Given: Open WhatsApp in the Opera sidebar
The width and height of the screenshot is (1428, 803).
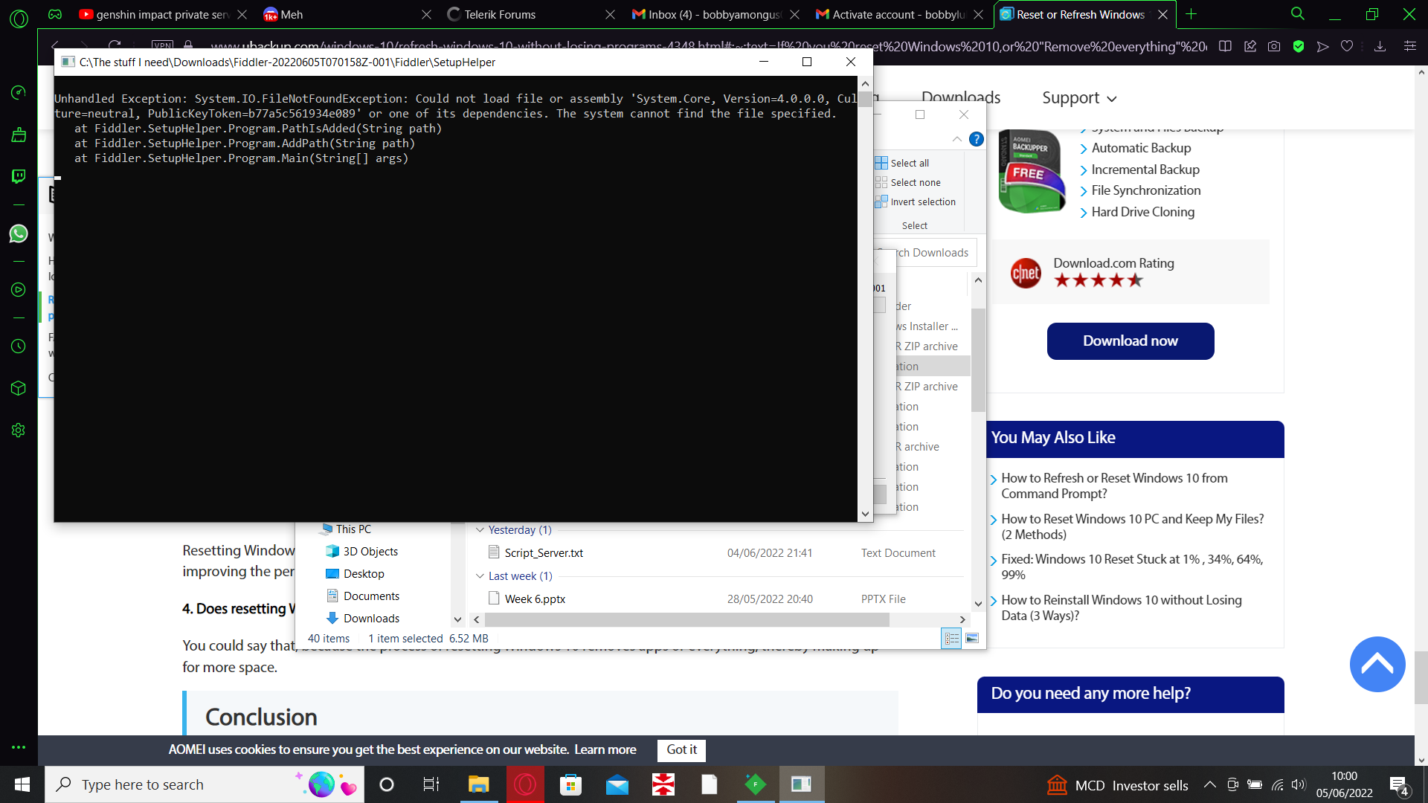Looking at the screenshot, I should click(19, 233).
